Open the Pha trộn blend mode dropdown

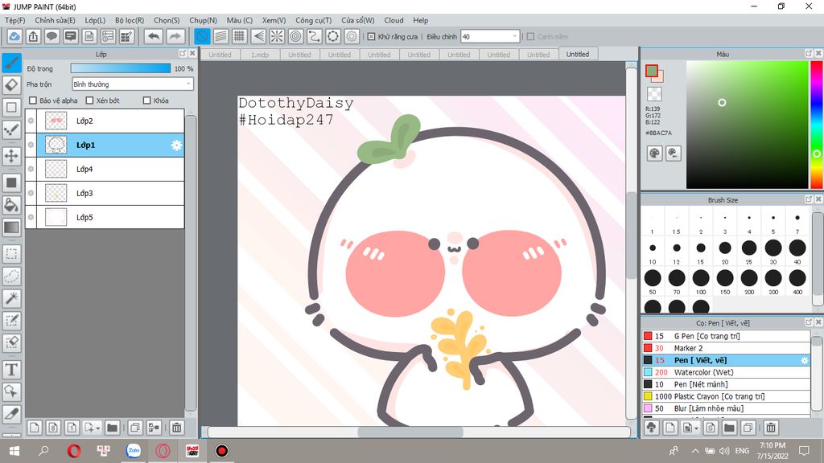click(133, 84)
